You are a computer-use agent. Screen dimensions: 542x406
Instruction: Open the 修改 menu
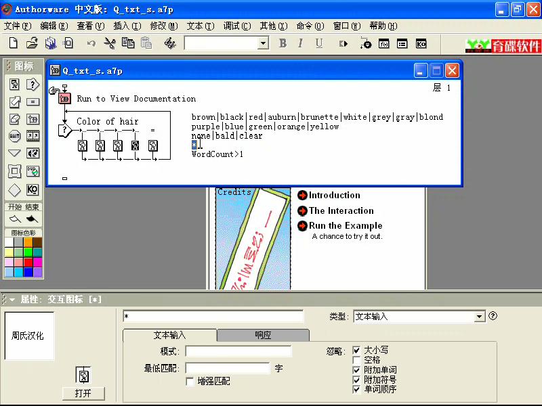coord(164,26)
